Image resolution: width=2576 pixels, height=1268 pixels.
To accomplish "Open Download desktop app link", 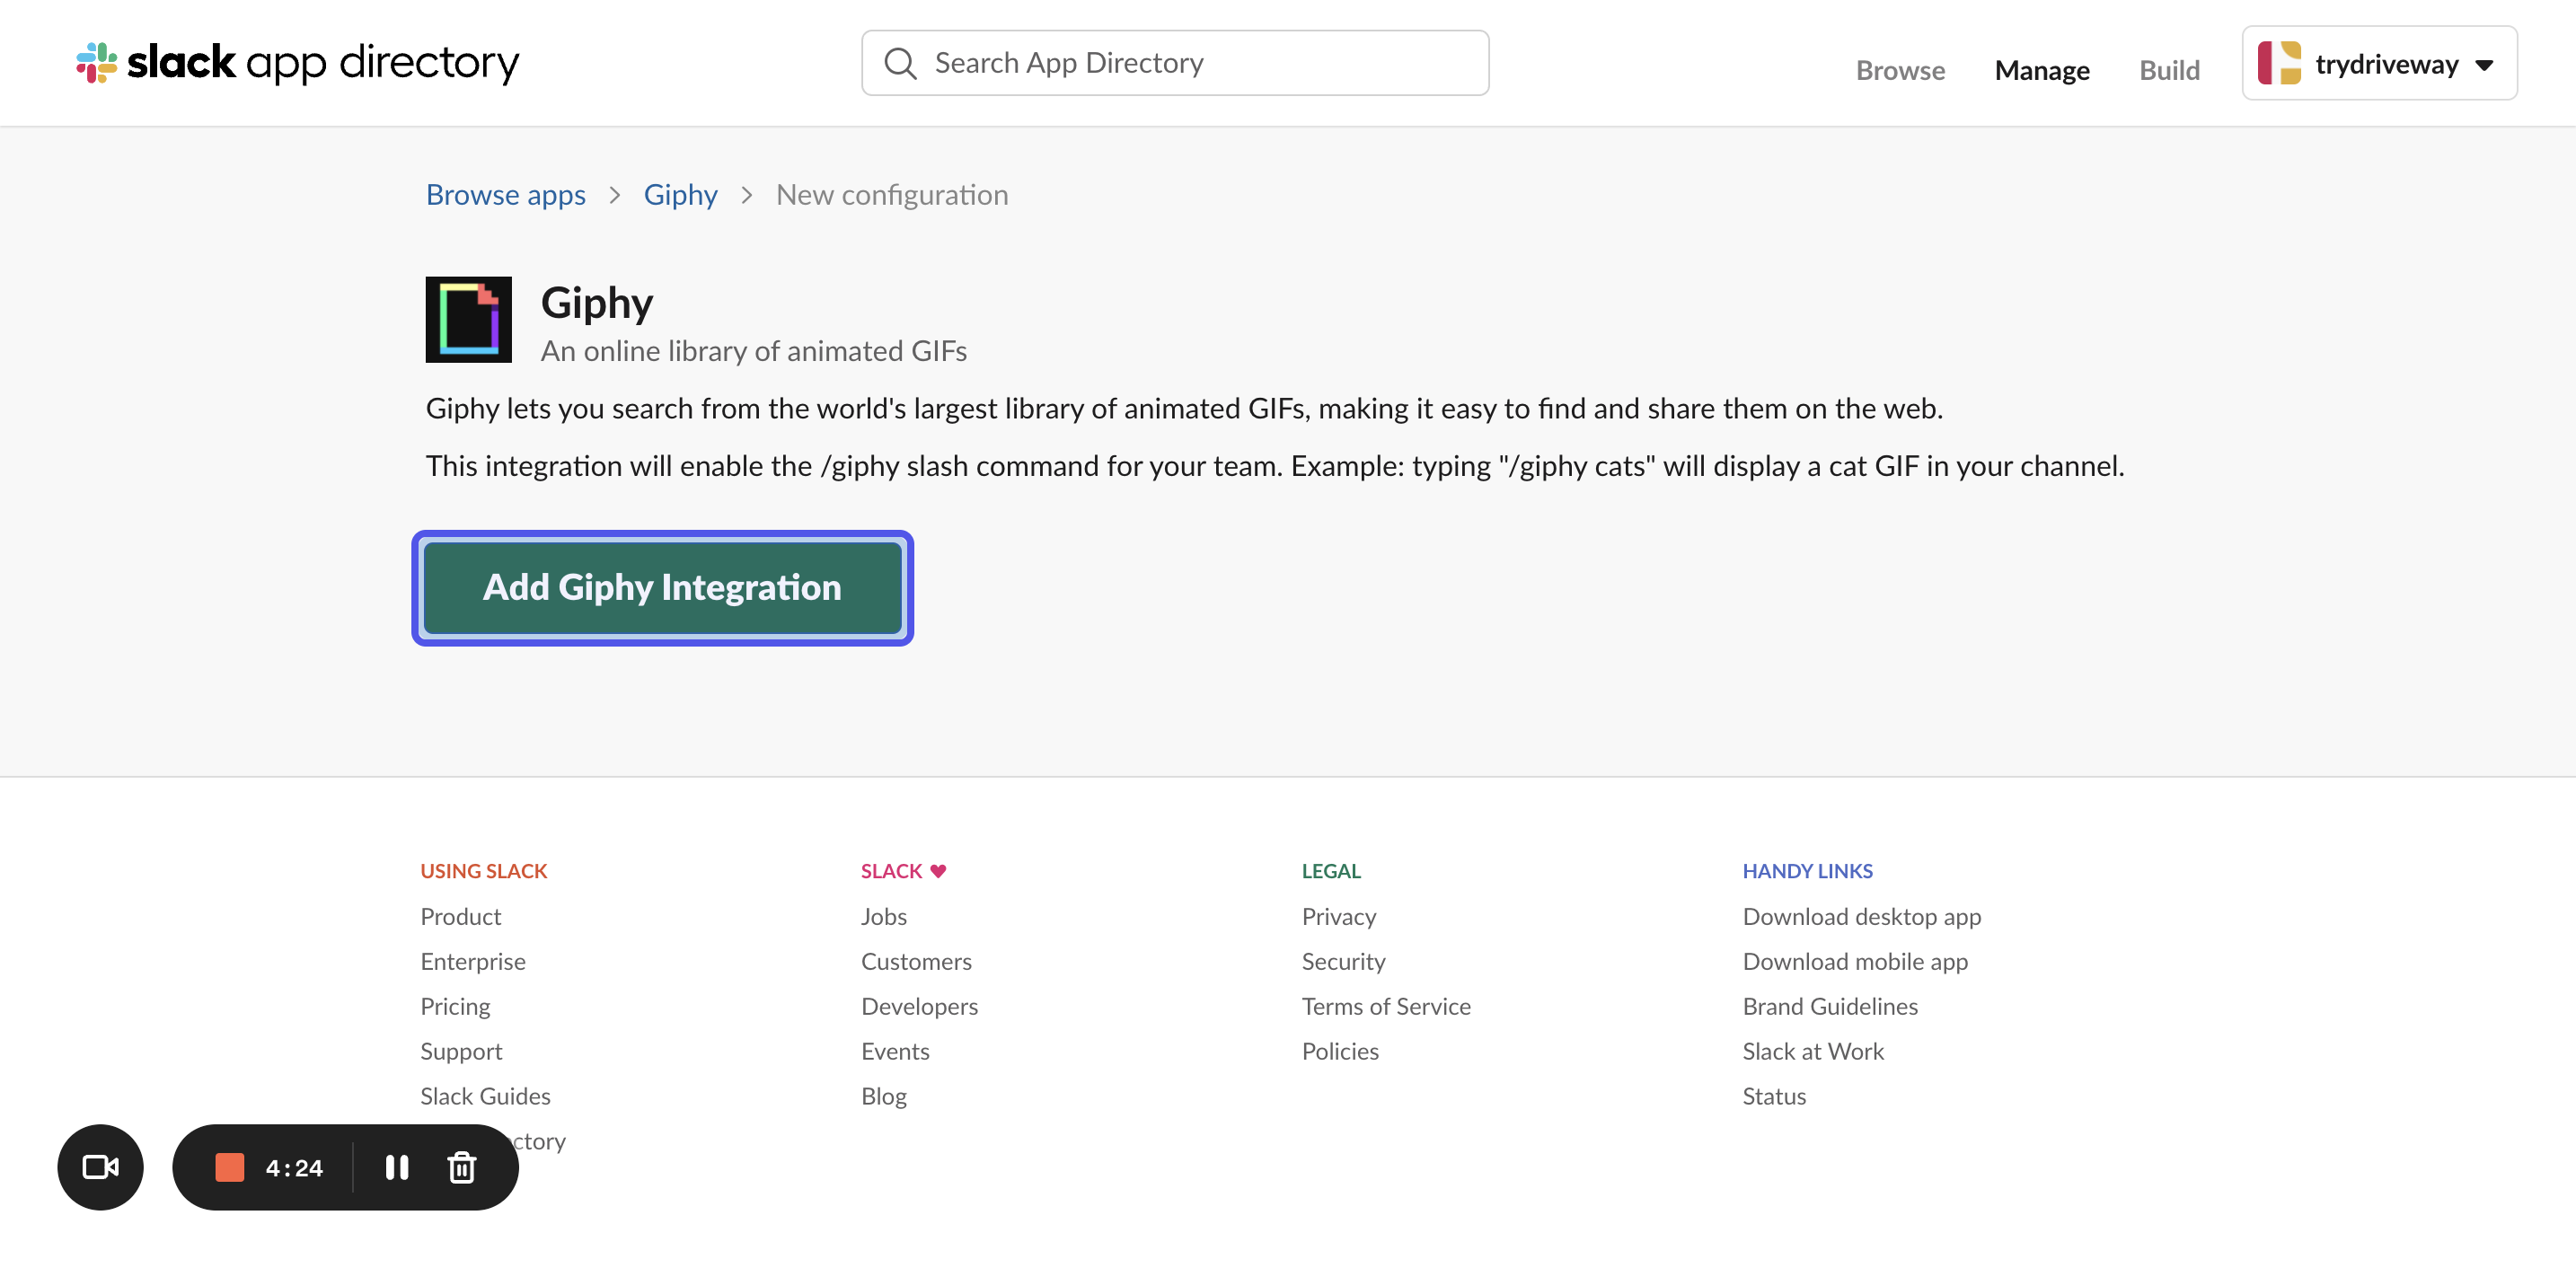I will (1861, 916).
